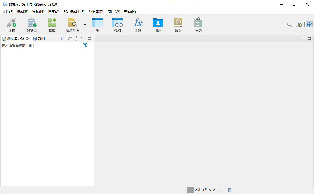
Task: Toggle link with editor arrows icon
Action: (x=70, y=39)
